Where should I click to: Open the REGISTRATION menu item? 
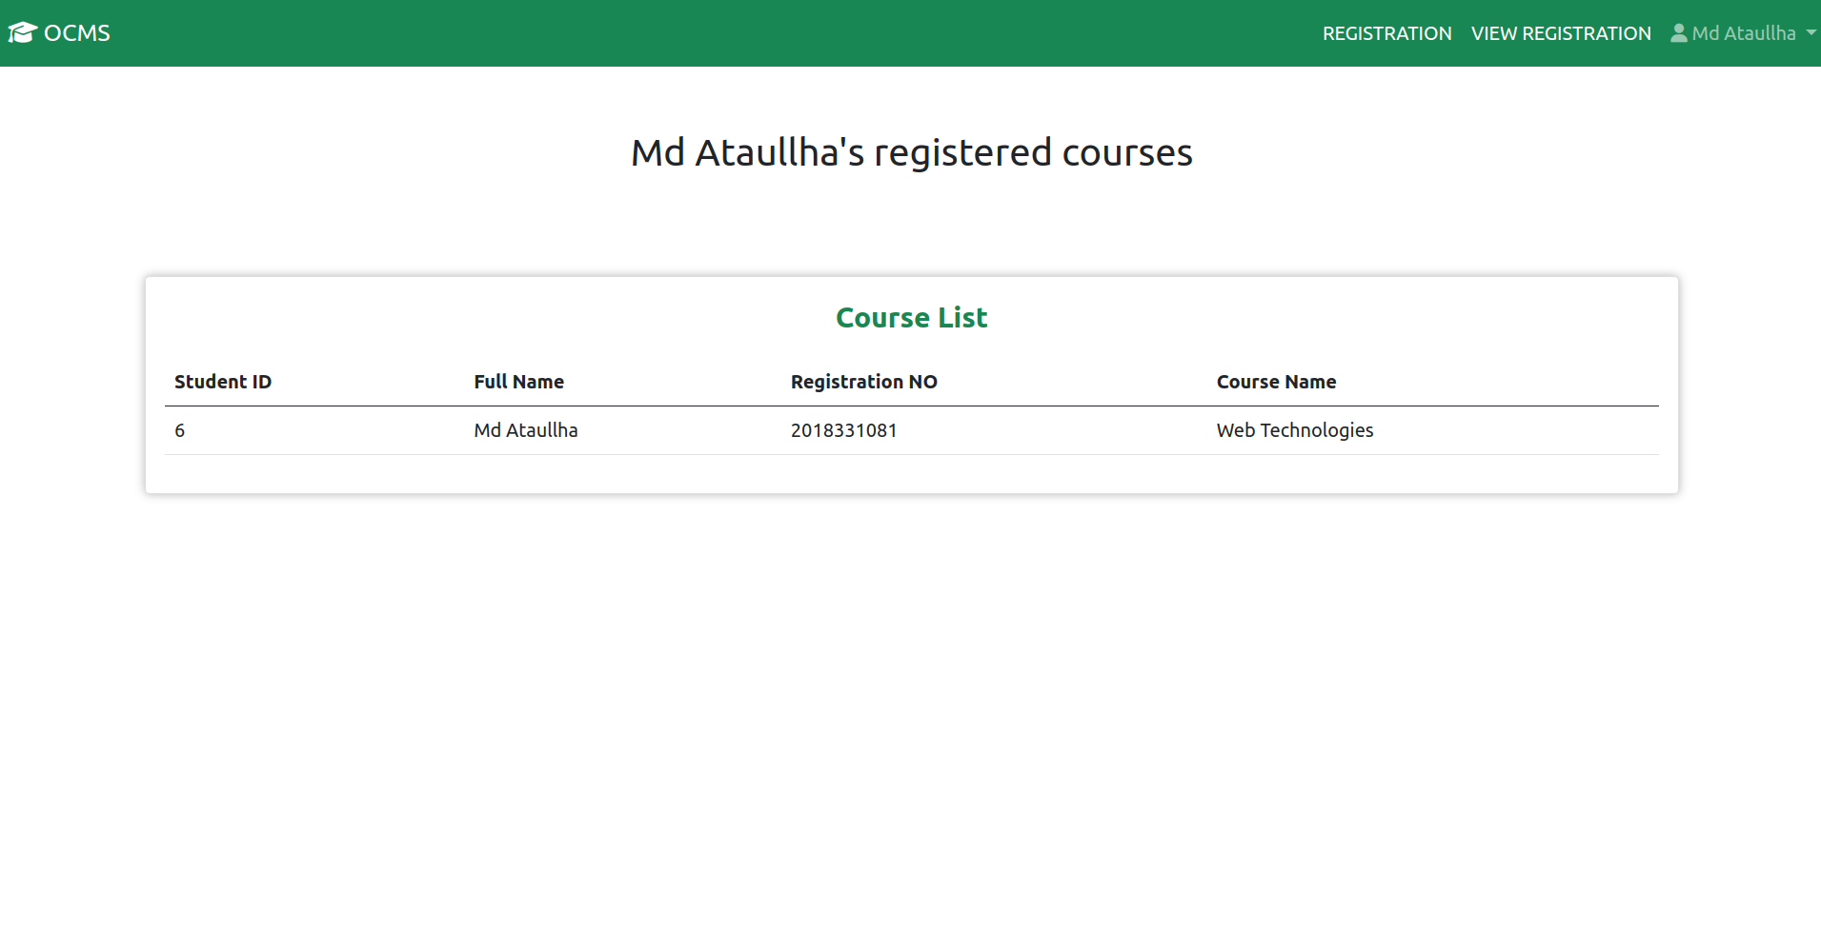click(1386, 32)
